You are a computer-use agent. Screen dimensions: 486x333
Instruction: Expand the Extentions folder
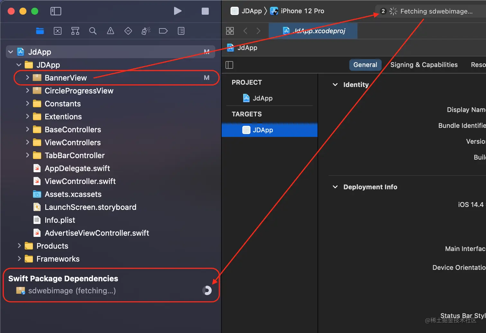[x=27, y=116]
